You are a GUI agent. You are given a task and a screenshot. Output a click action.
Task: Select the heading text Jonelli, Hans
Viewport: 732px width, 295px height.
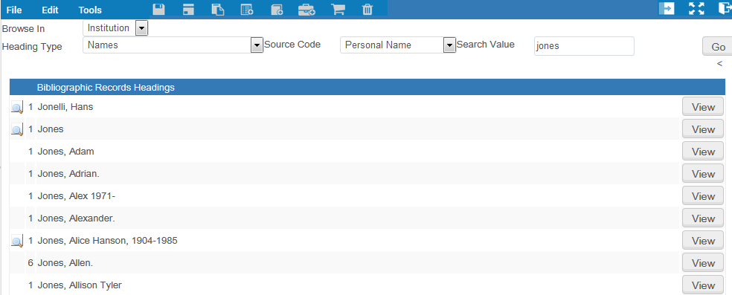[x=65, y=107]
